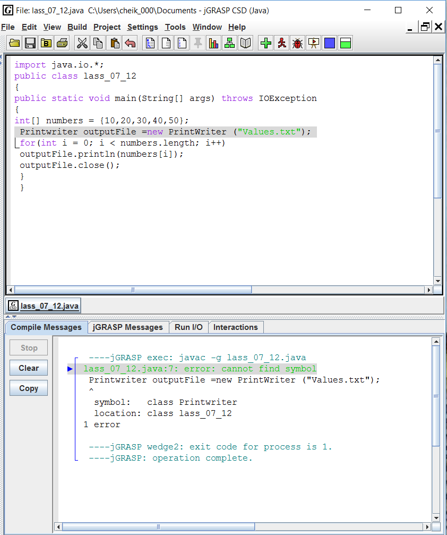447x535 pixels.
Task: Select the jGRASP Messages tab
Action: pyautogui.click(x=128, y=327)
